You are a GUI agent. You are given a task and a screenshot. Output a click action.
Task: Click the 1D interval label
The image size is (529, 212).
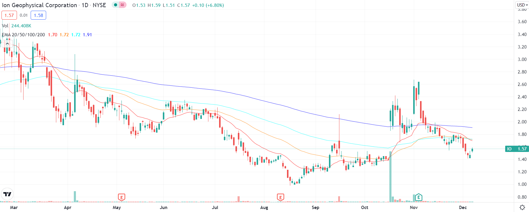tap(85, 5)
